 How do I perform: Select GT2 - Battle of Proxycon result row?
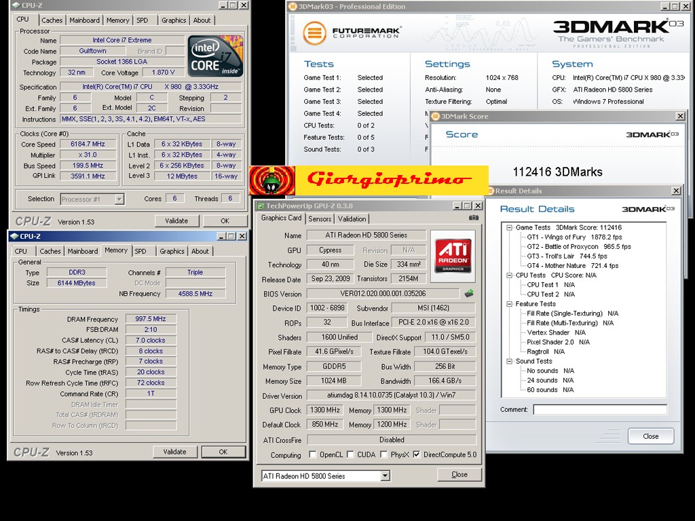579,247
